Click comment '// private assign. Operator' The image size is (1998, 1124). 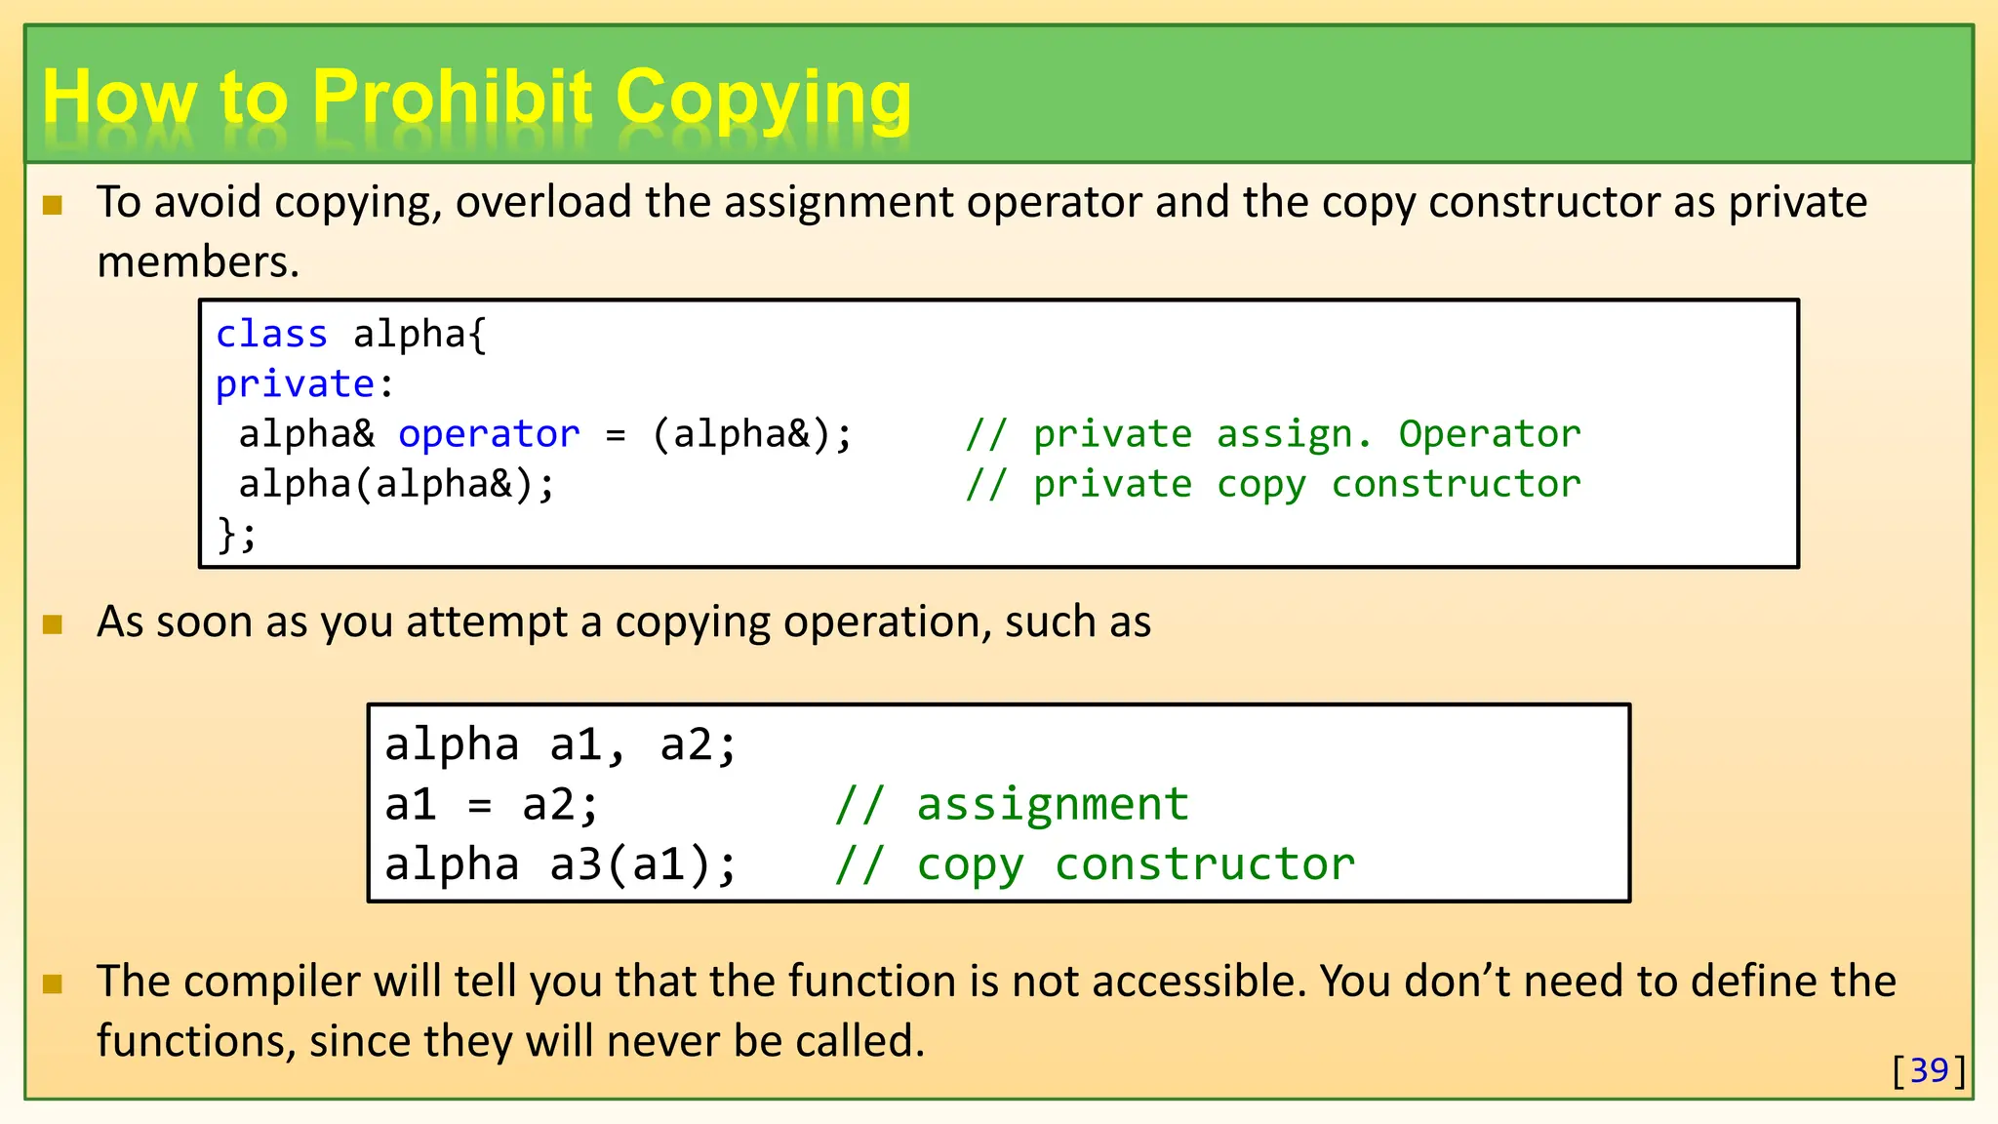click(x=1273, y=434)
